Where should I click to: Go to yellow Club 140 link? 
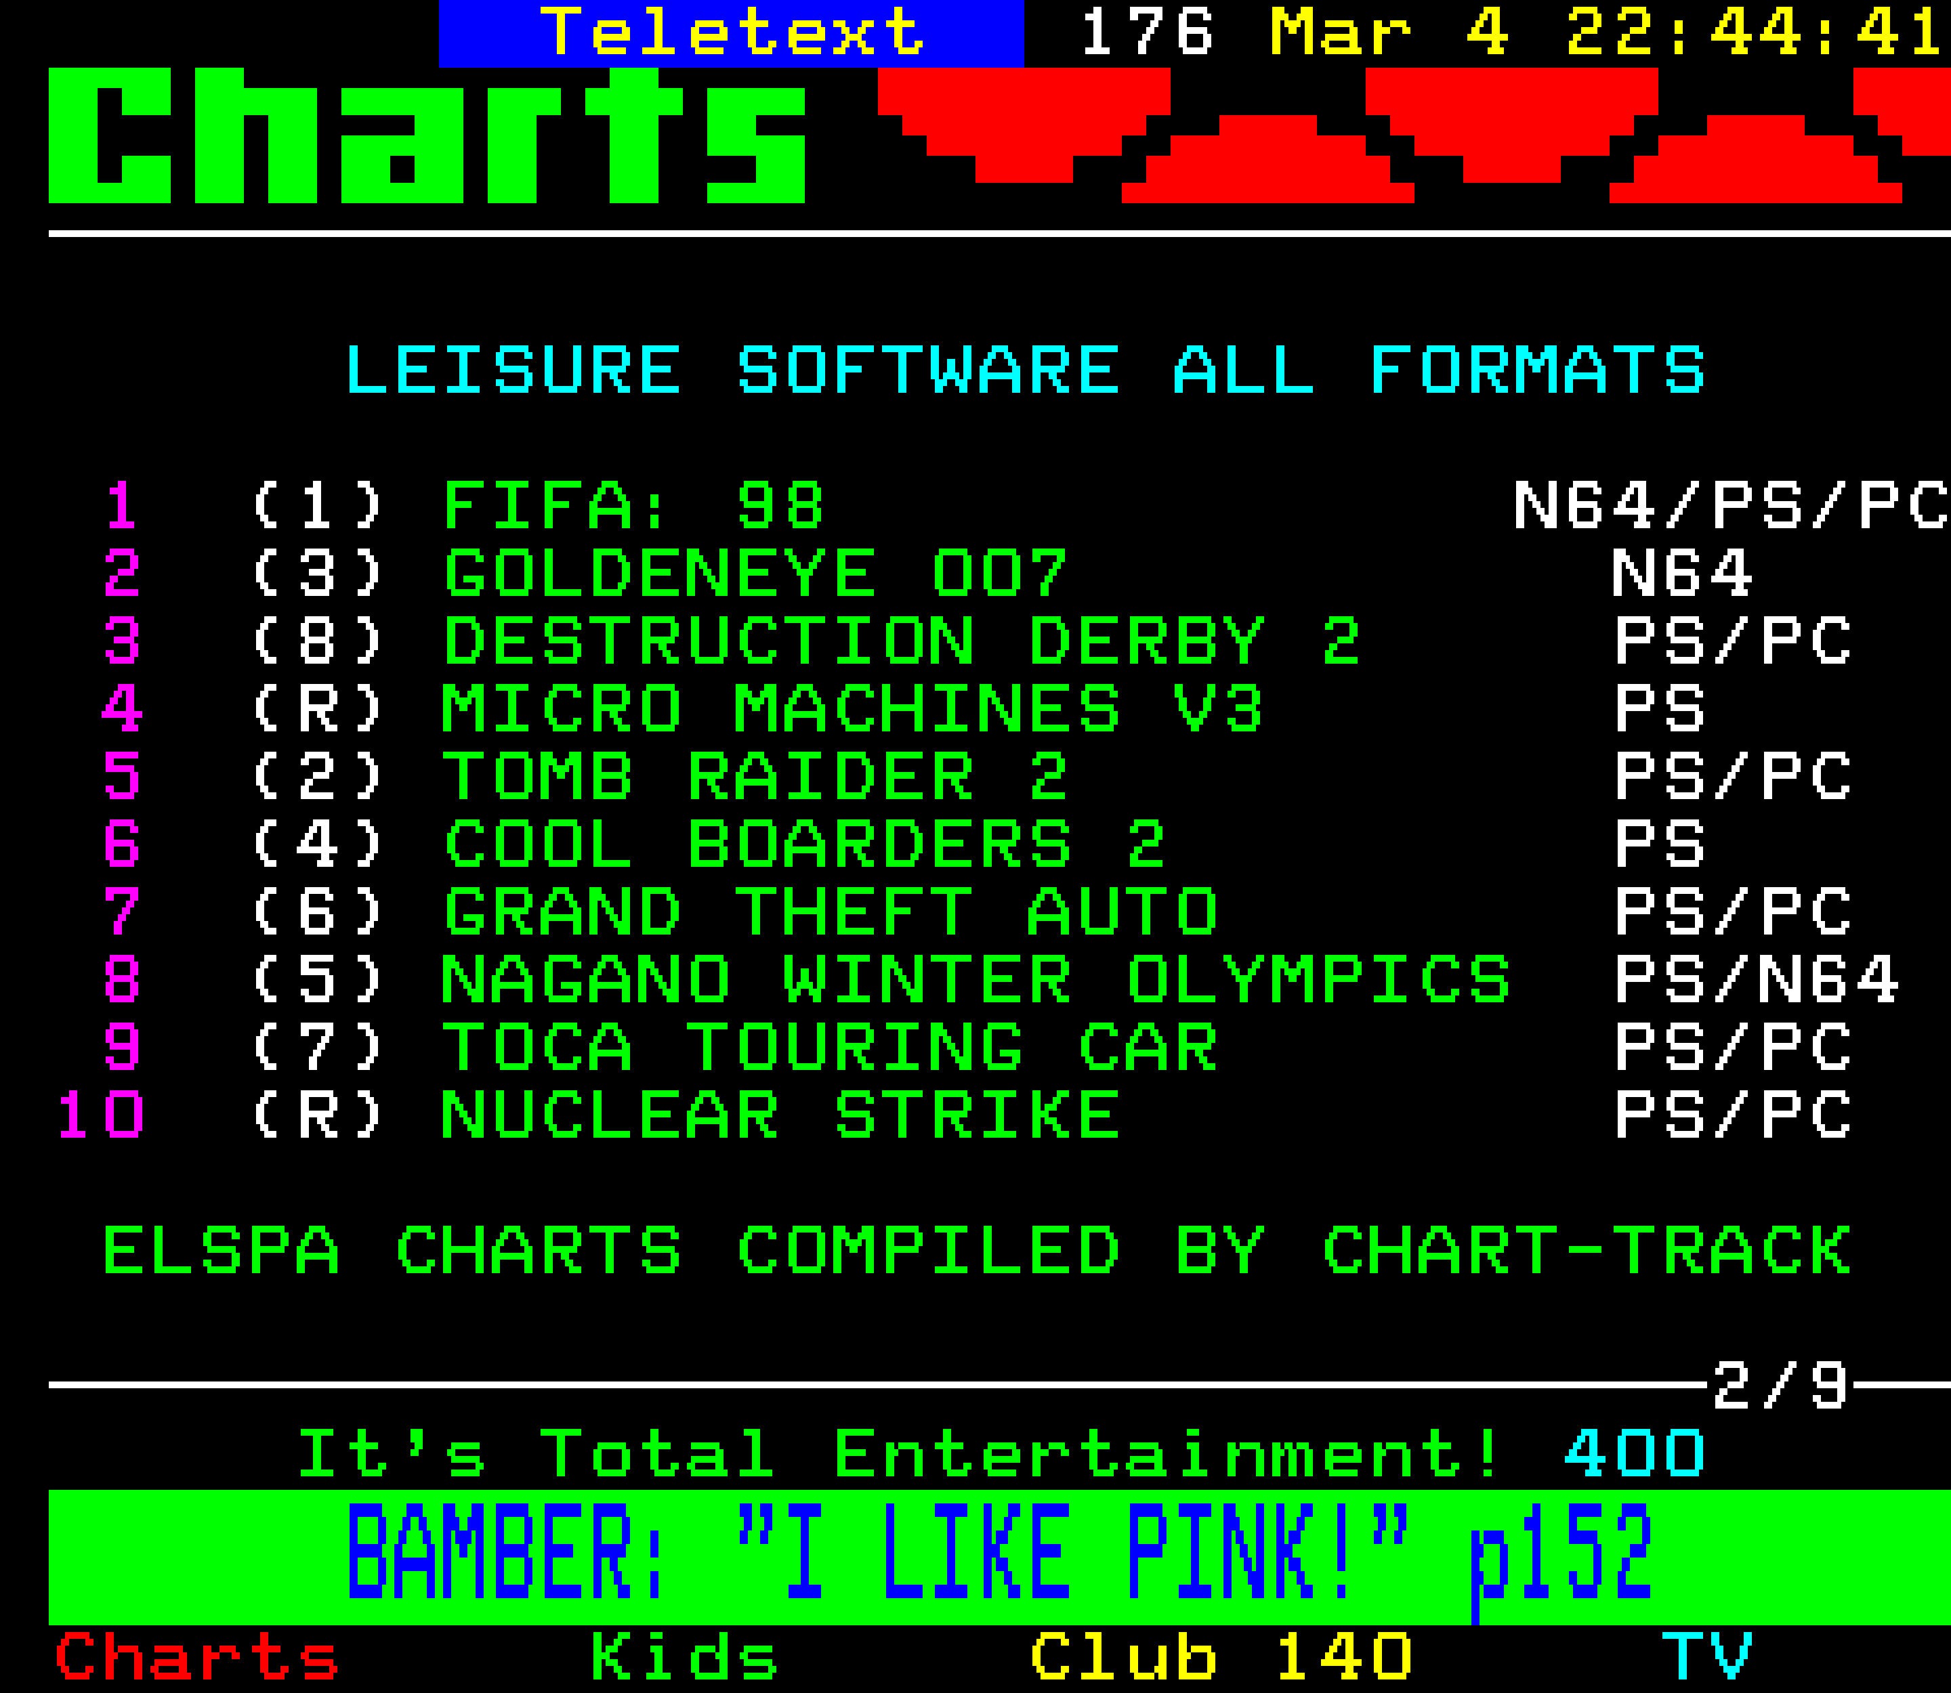click(x=1220, y=1656)
